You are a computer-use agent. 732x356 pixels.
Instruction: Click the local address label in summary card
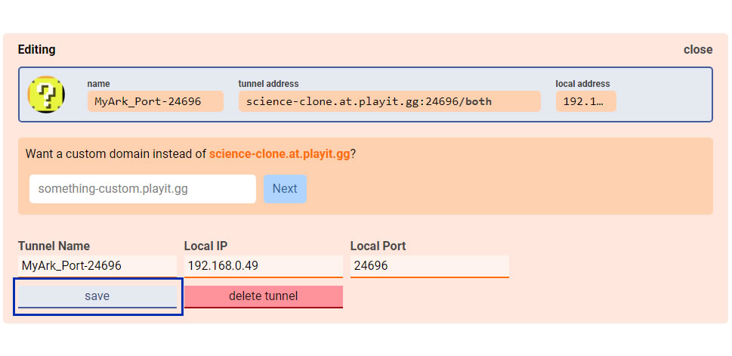(x=582, y=84)
